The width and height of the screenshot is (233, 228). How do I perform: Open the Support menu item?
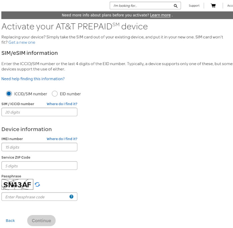[x=194, y=6]
